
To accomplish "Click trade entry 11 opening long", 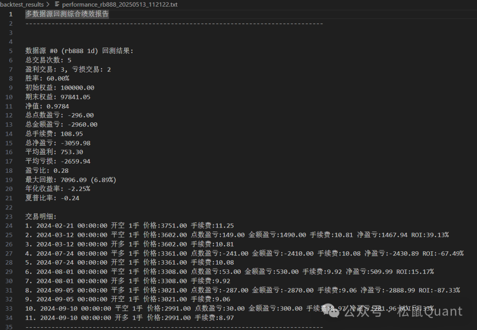I will pos(129,318).
